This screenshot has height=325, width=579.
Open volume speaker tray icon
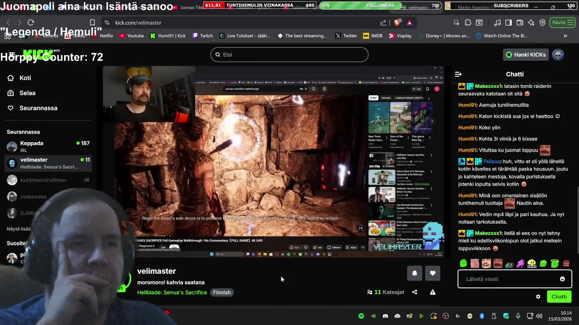[539, 316]
